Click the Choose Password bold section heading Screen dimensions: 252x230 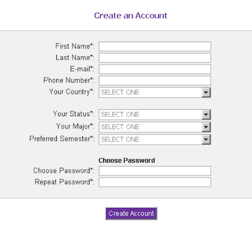pyautogui.click(x=127, y=161)
